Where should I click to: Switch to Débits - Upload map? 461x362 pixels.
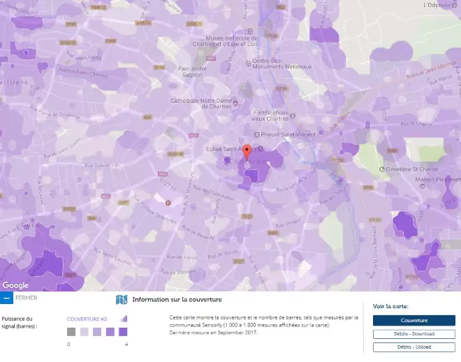click(x=414, y=347)
